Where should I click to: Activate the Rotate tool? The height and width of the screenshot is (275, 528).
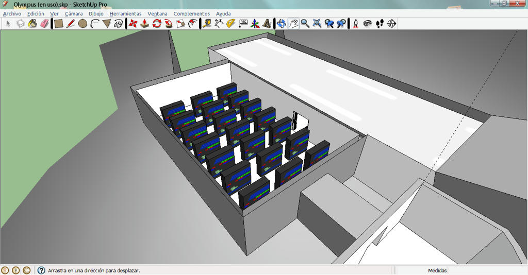(x=157, y=24)
